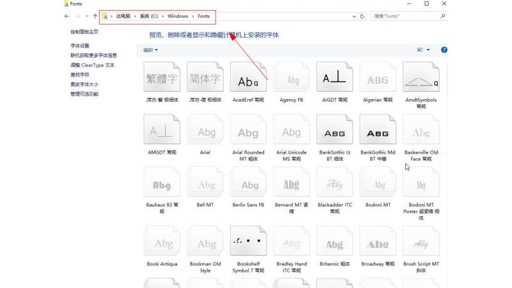The height and width of the screenshot is (288, 512).
Task: Select Arial Unicode MS 常规 font
Action: [x=291, y=129]
